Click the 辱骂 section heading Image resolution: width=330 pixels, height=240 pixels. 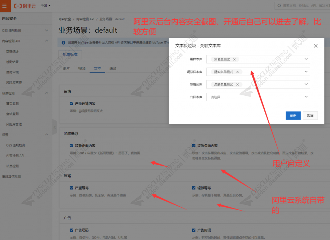tap(67, 175)
